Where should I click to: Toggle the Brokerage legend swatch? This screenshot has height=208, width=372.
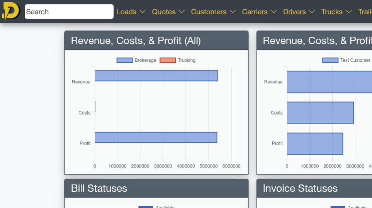coord(124,60)
